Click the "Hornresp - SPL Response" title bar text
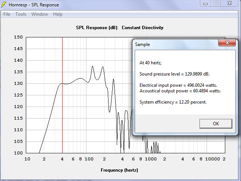 point(34,5)
